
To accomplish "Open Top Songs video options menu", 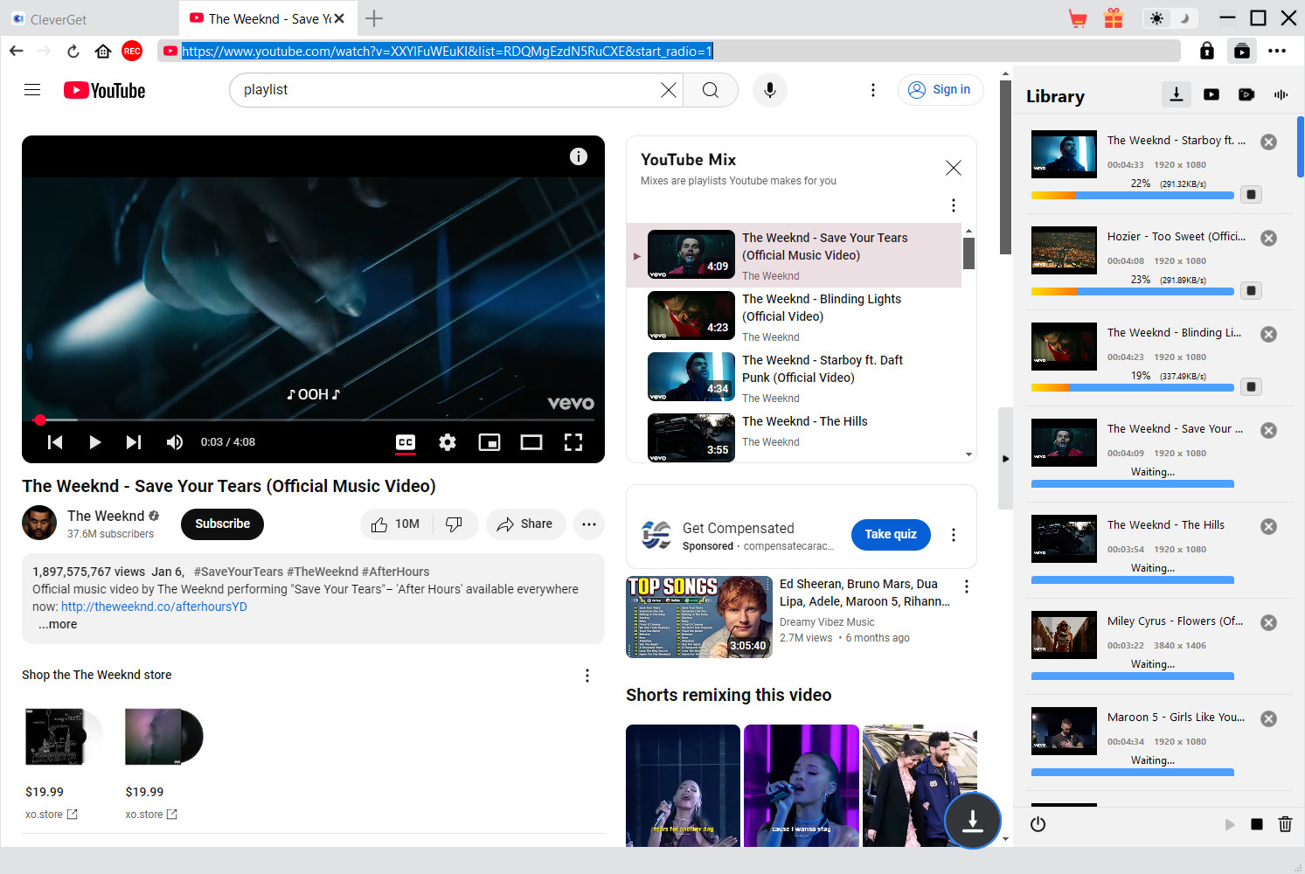I will point(967,586).
